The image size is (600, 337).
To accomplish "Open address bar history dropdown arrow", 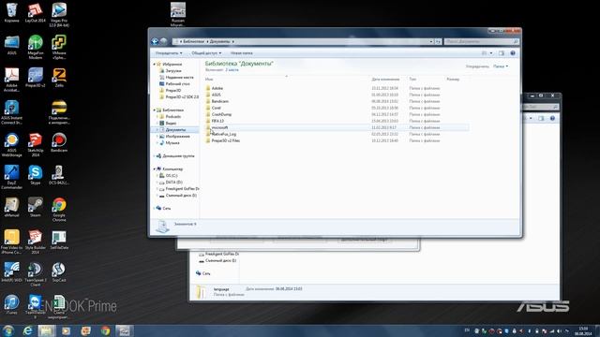I will [431, 41].
